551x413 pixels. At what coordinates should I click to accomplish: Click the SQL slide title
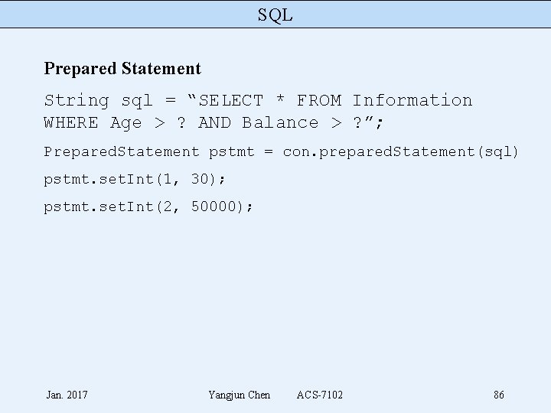275,15
